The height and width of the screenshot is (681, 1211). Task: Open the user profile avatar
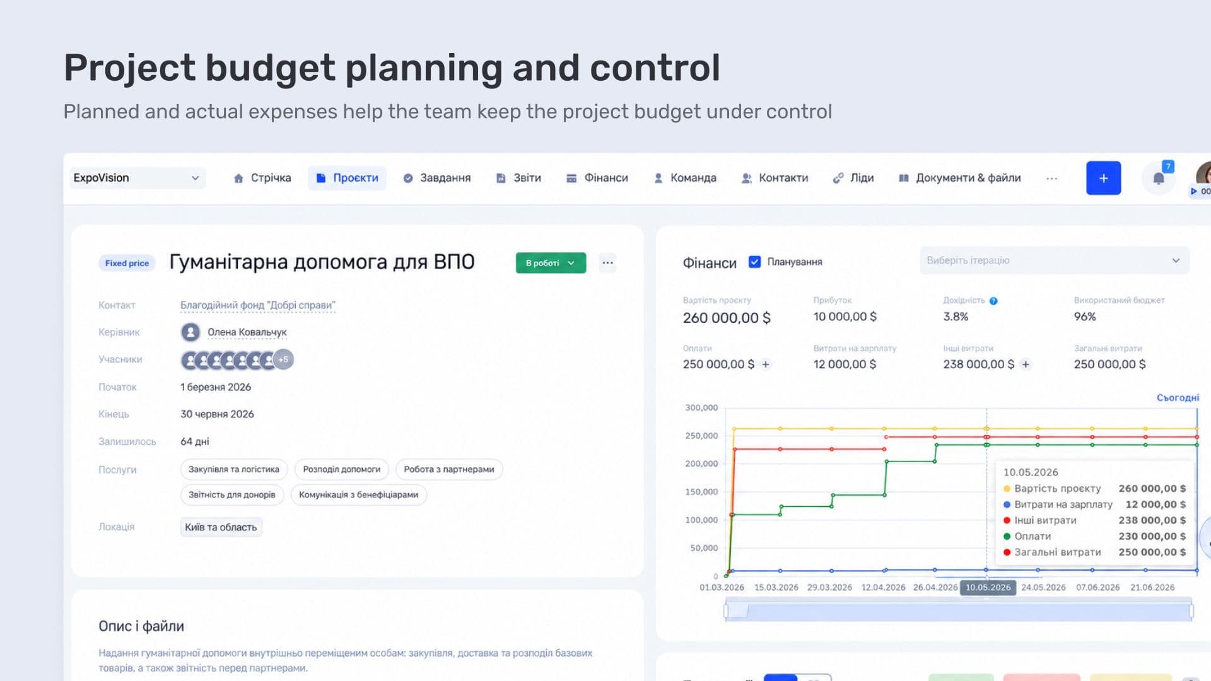pyautogui.click(x=1205, y=173)
